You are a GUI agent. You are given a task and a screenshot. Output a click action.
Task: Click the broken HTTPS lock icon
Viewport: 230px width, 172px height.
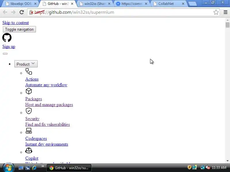(31, 12)
